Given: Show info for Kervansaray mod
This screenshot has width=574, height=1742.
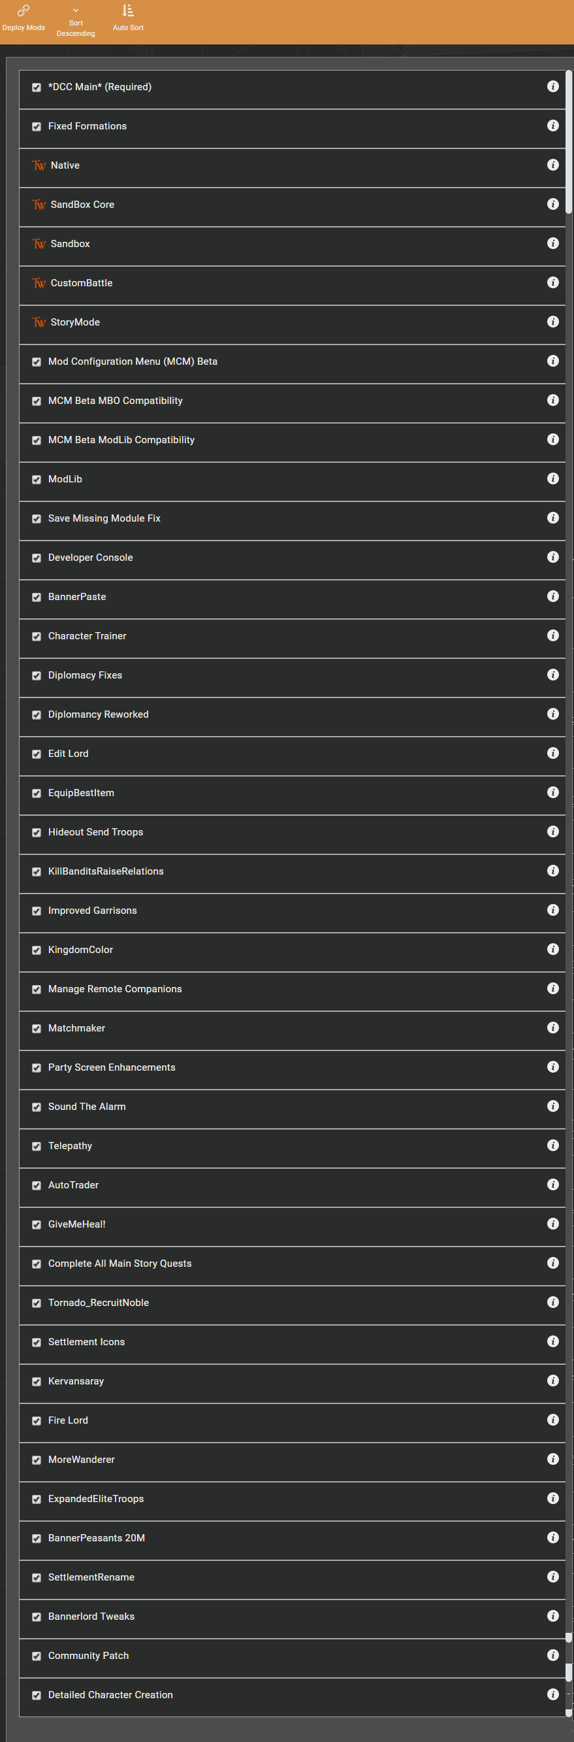Looking at the screenshot, I should [552, 1381].
